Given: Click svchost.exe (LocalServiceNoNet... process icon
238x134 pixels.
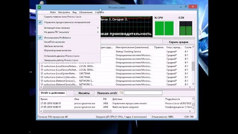Looking at the screenshot, I should 42,70.
